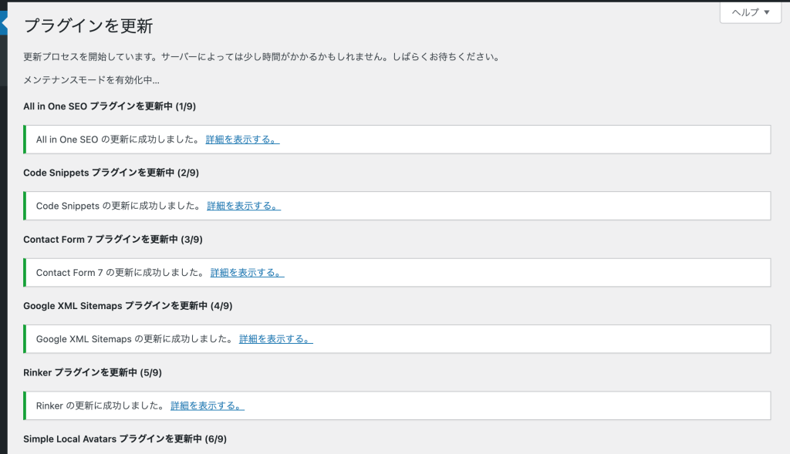
Task: Click the プラグインを更新 page heading
Action: pyautogui.click(x=88, y=25)
